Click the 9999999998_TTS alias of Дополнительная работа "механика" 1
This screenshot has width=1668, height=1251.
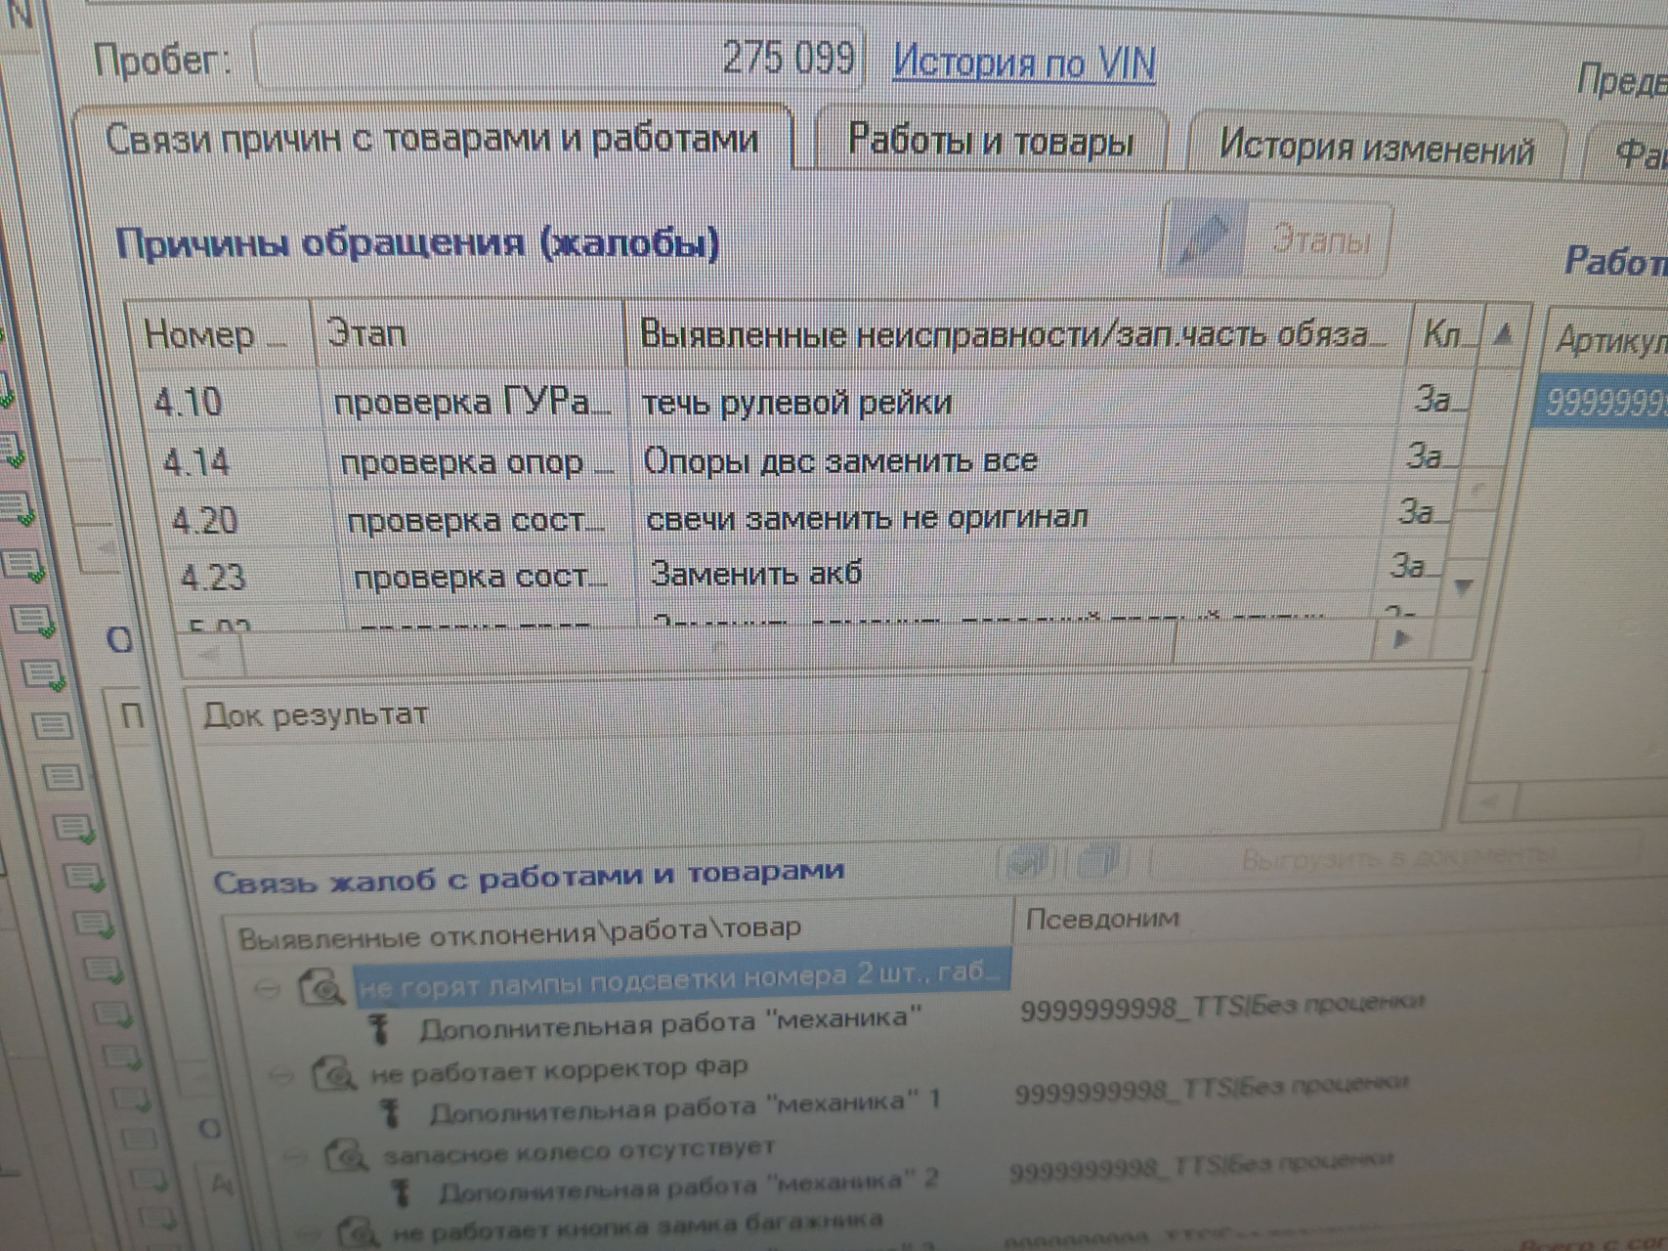point(1212,1087)
